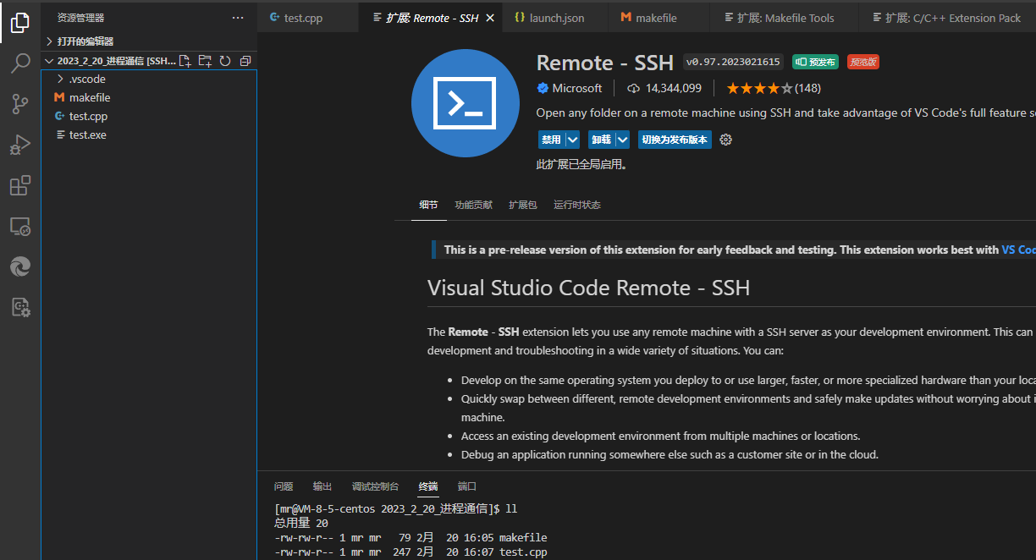
Task: Open Source Control view in activity bar
Action: tap(20, 104)
